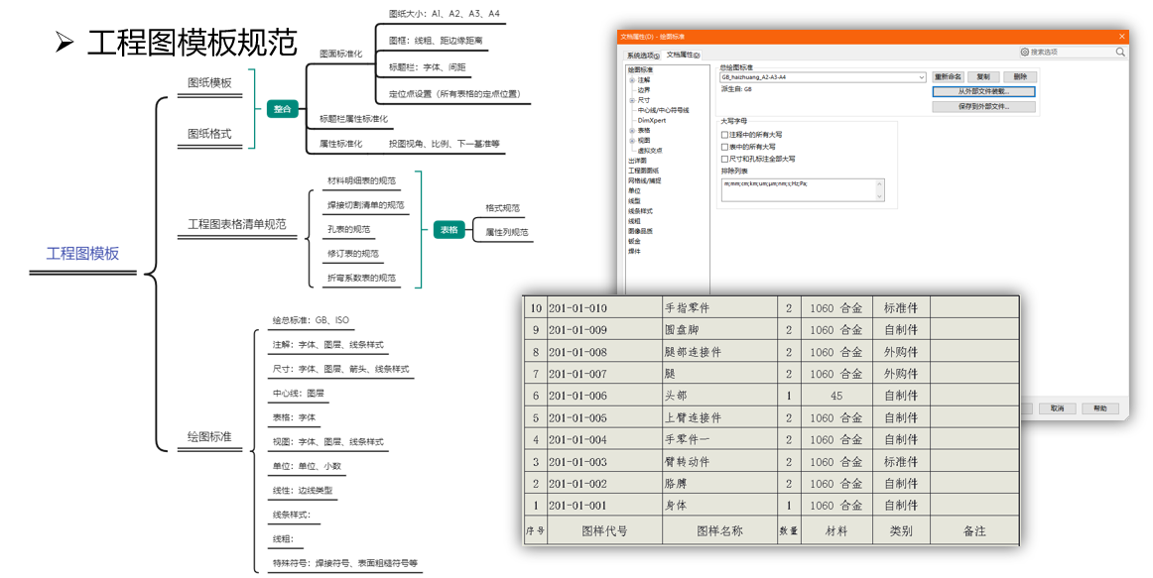Close the 文档属性 dialog with X
The height and width of the screenshot is (578, 1153).
pyautogui.click(x=1121, y=36)
